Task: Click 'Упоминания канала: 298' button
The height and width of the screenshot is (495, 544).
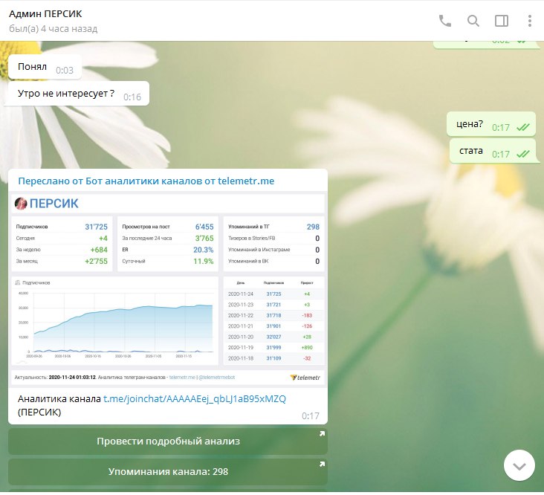Action: 168,472
